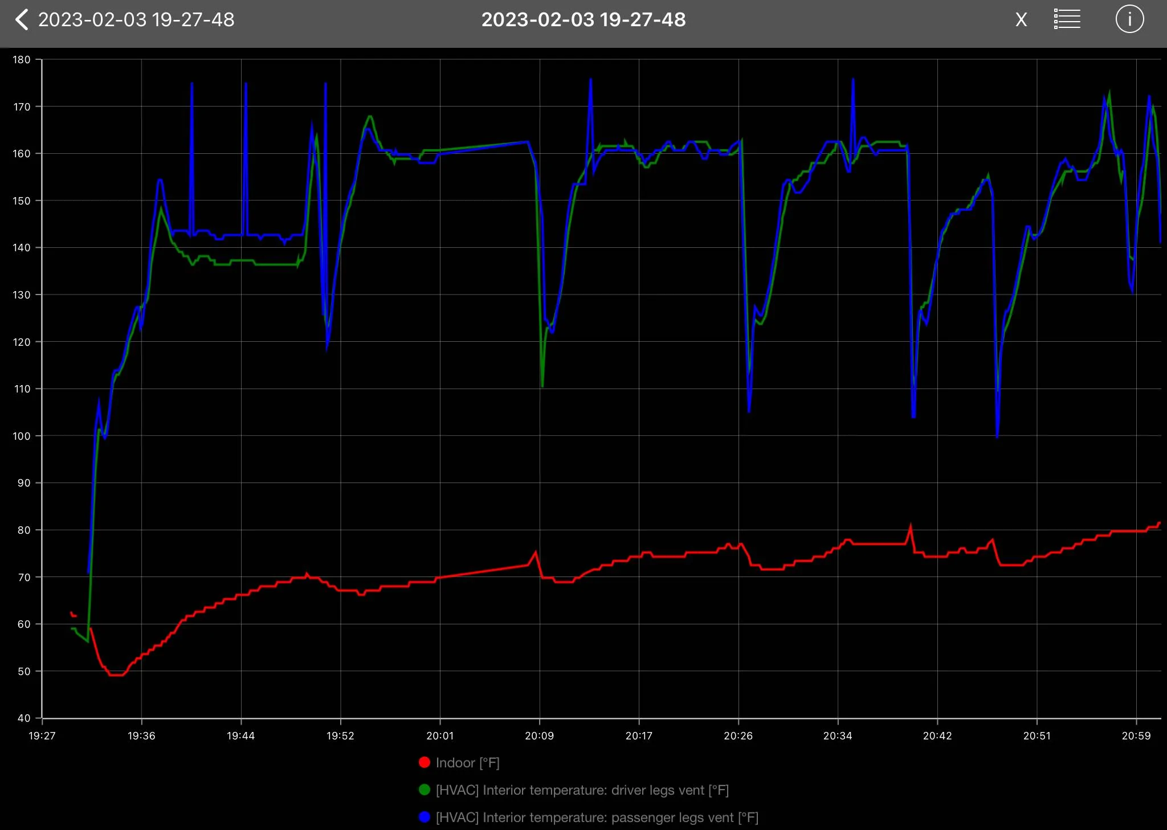
Task: Click the 20:17 time axis label
Action: pyautogui.click(x=639, y=736)
